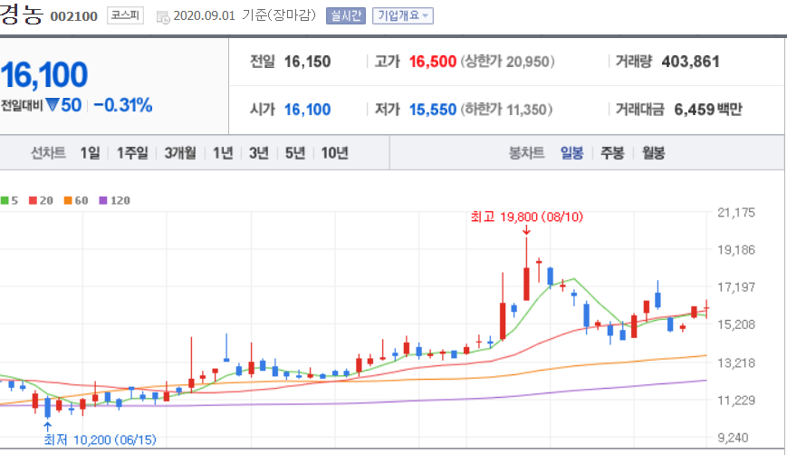Click the 경농 stock name heading
Image resolution: width=787 pixels, height=455 pixels.
point(21,14)
